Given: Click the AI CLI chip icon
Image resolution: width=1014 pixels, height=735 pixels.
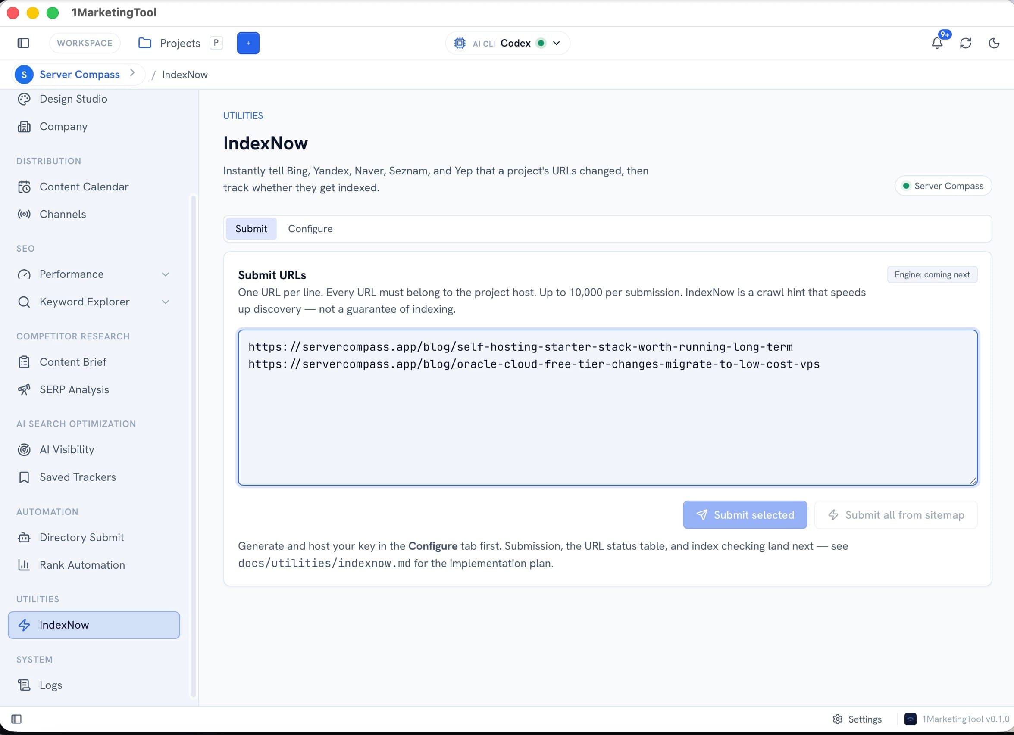Looking at the screenshot, I should 460,43.
